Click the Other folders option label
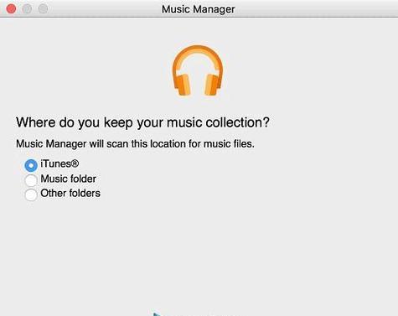This screenshot has height=316, width=398. click(70, 194)
